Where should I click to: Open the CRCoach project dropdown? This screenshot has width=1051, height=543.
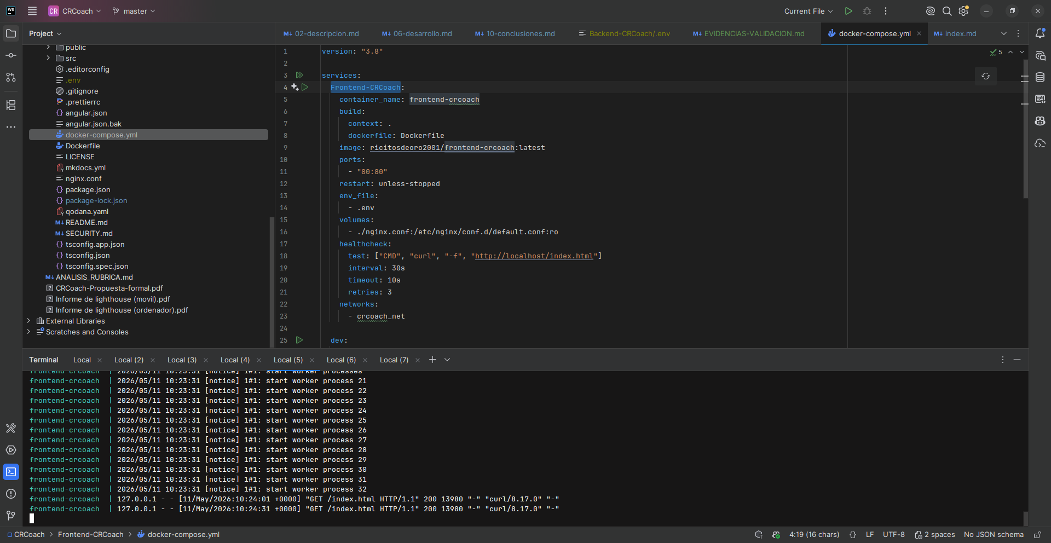click(75, 11)
